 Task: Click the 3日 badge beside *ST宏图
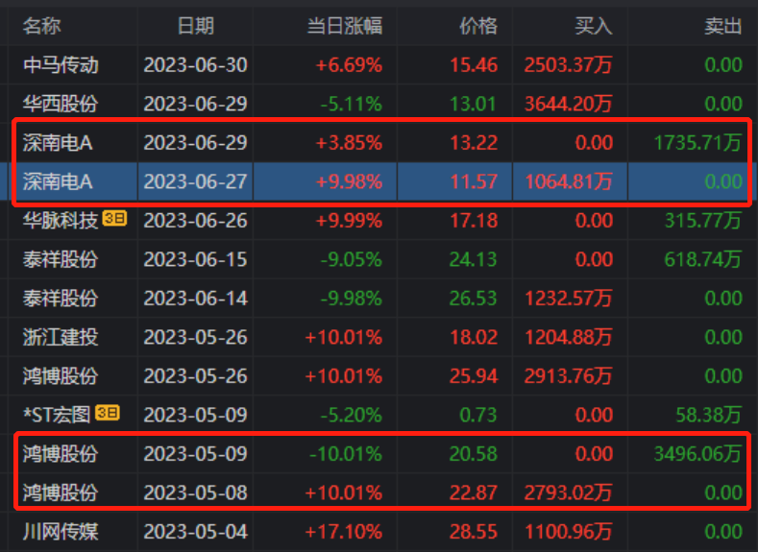108,413
